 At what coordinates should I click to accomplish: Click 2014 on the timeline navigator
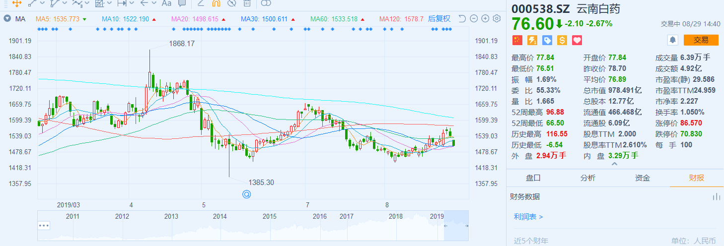pyautogui.click(x=220, y=217)
